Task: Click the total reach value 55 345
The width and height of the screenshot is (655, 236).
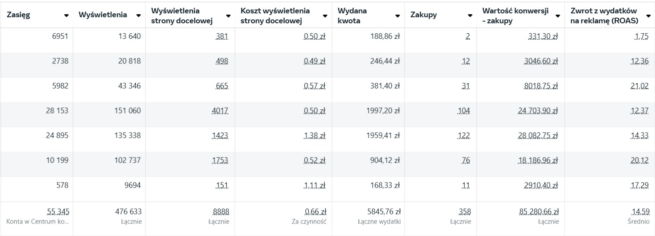Action: pyautogui.click(x=58, y=212)
